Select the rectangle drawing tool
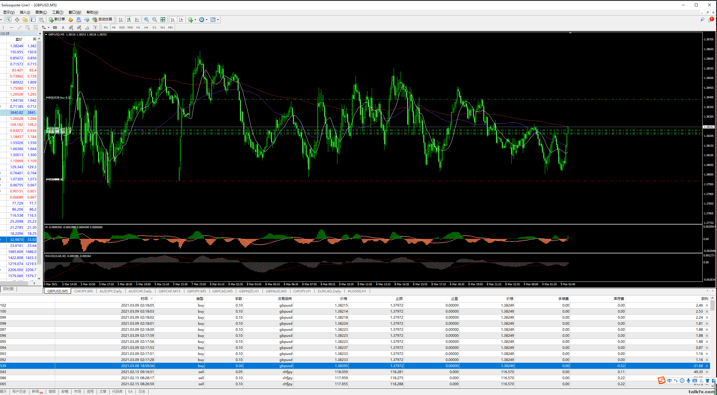717x395 pixels. [55, 28]
